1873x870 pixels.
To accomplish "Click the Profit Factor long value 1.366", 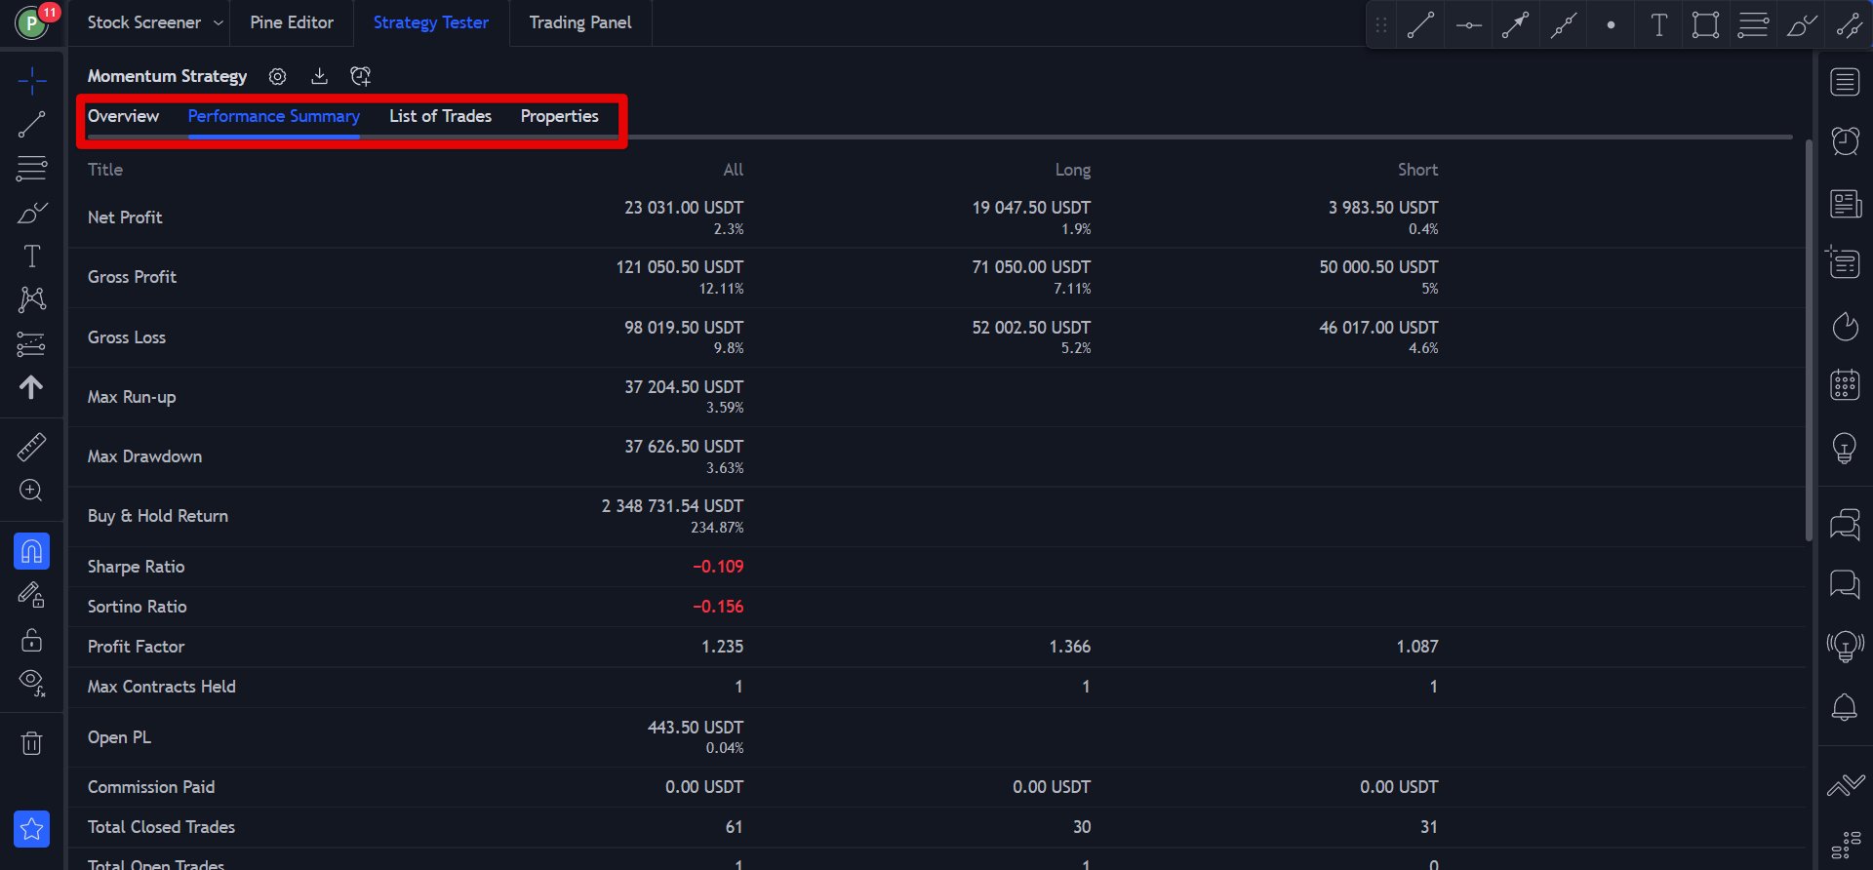I will [x=1070, y=647].
